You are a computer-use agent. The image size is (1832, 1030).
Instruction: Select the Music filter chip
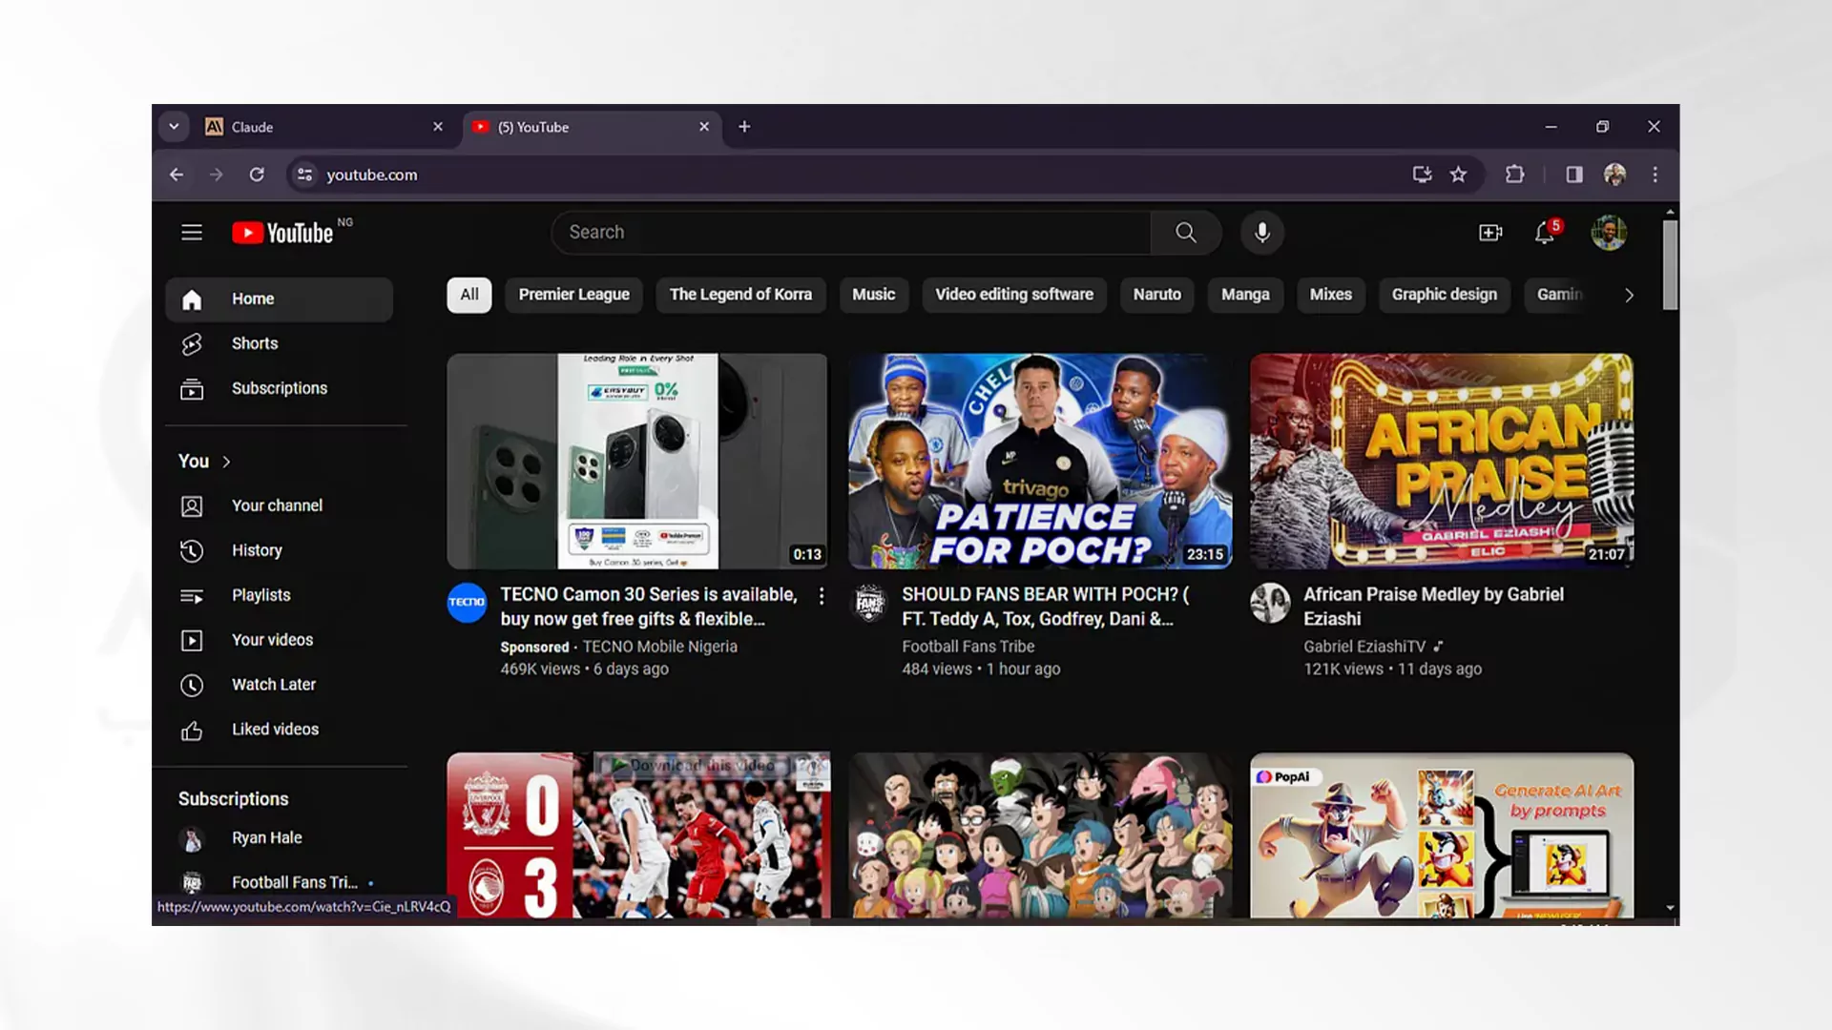[874, 295]
